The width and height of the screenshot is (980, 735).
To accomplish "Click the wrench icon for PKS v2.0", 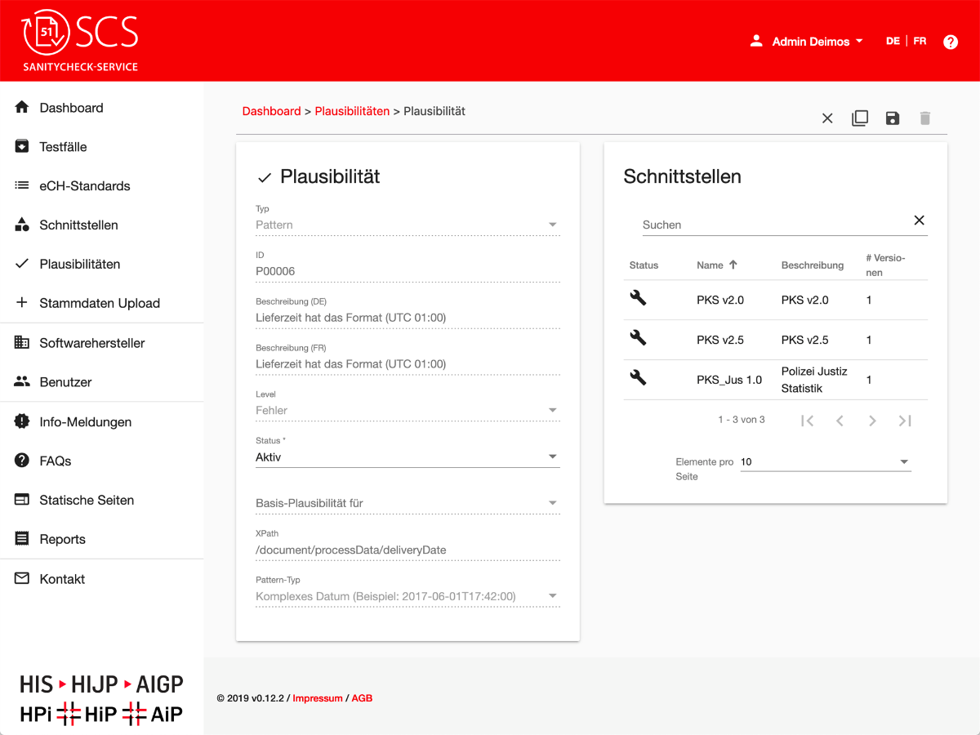I will point(638,299).
